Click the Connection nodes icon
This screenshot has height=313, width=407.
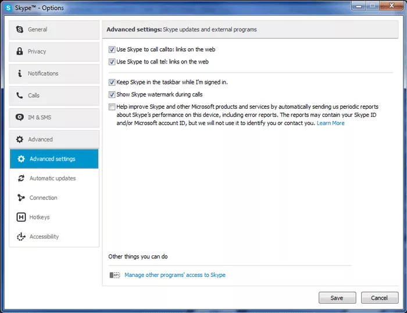point(21,198)
